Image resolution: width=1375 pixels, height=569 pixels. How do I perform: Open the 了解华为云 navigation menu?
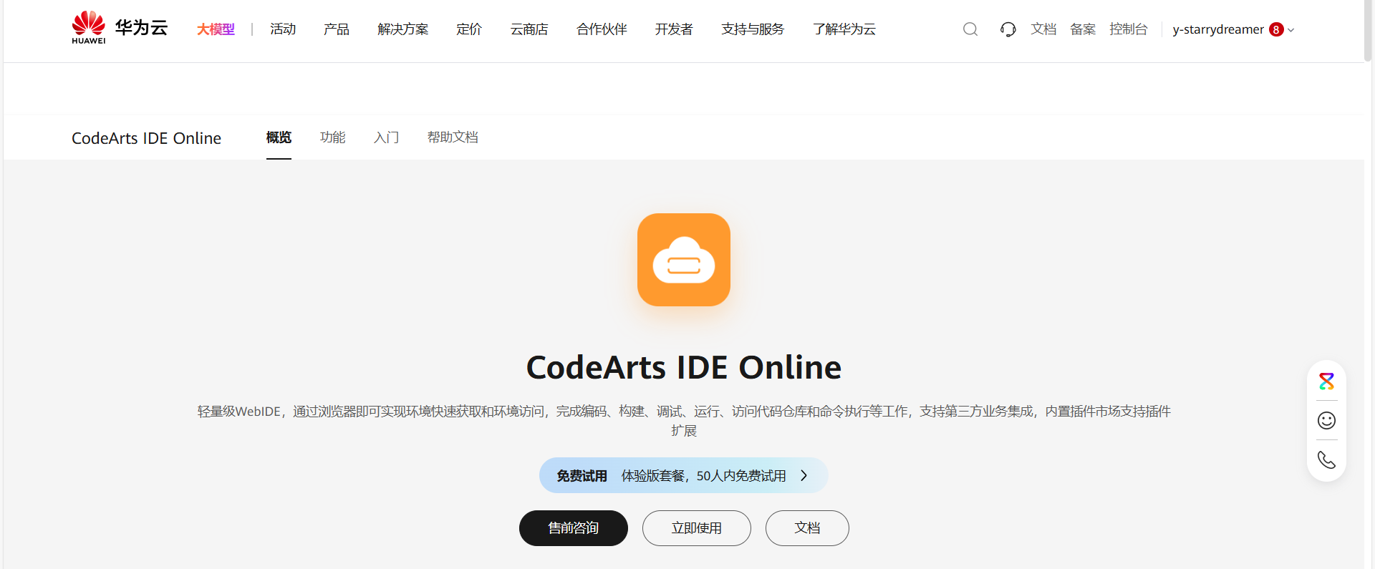click(844, 29)
